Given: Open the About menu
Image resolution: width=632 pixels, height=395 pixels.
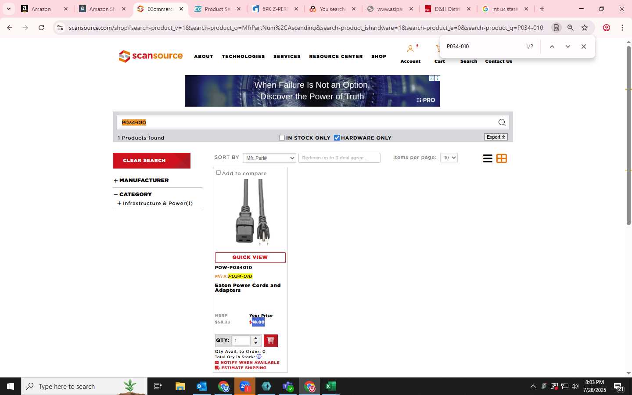Looking at the screenshot, I should pyautogui.click(x=204, y=57).
